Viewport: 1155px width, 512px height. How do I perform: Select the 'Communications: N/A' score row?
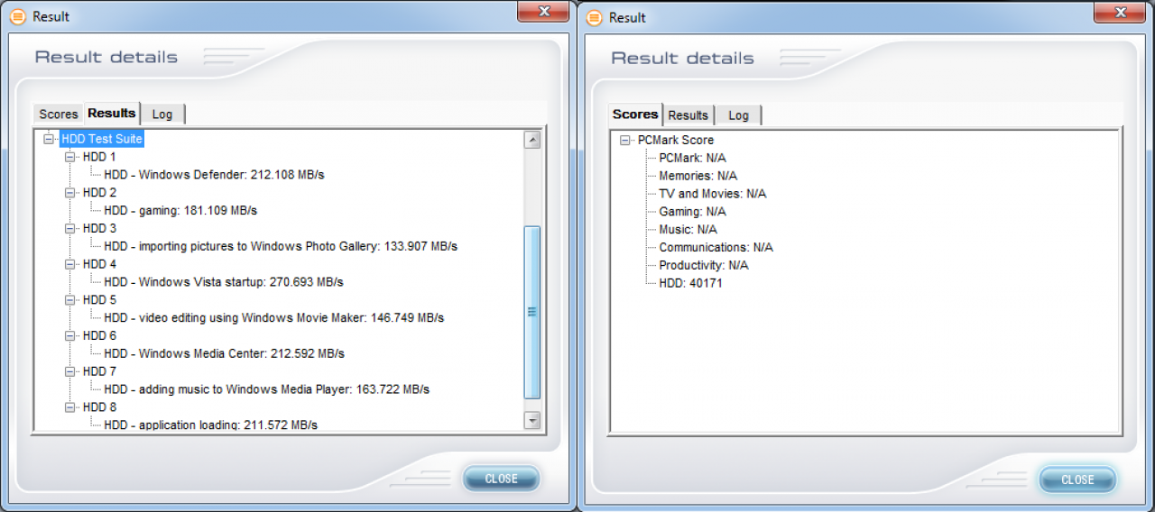716,247
